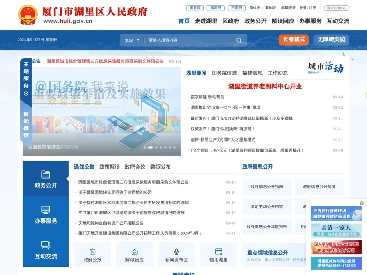The image size is (367, 275).
Task: Select the 通知公告 tab
Action: pyautogui.click(x=84, y=167)
